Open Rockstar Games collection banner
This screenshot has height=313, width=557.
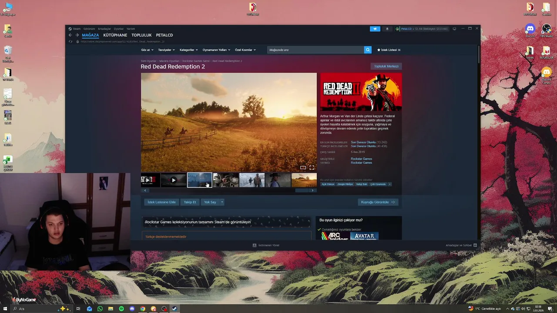[226, 222]
